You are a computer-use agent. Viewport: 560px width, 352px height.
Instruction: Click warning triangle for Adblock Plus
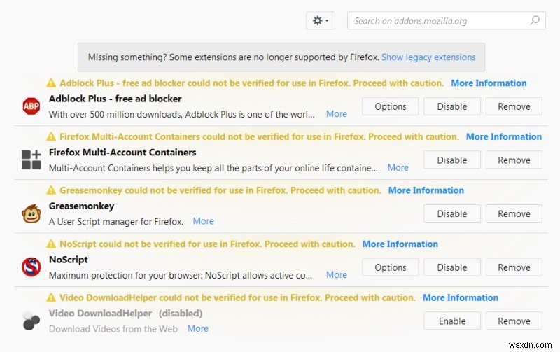point(51,83)
